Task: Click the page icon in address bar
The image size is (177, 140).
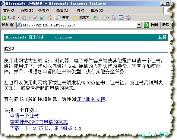Action: tap(19, 25)
